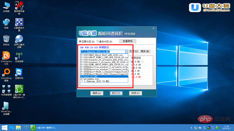Open PE网络管理 desktop shortcut
Image resolution: width=234 pixels, height=131 pixels.
click(6, 90)
